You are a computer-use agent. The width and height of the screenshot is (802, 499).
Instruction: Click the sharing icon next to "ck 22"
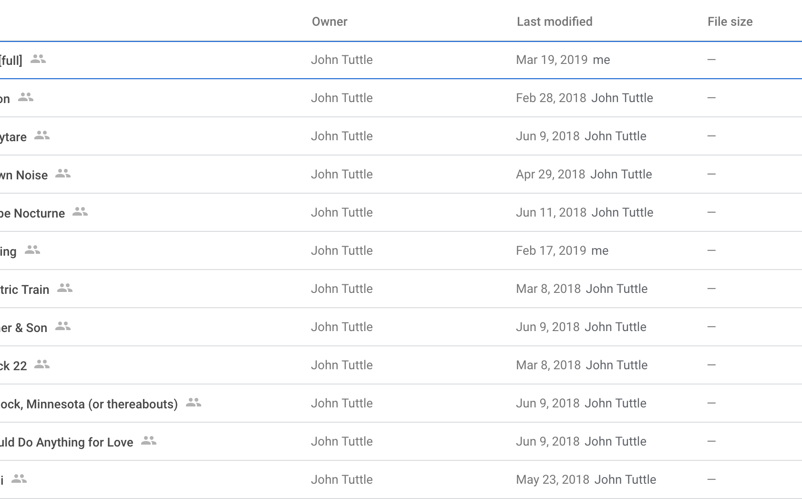tap(43, 364)
